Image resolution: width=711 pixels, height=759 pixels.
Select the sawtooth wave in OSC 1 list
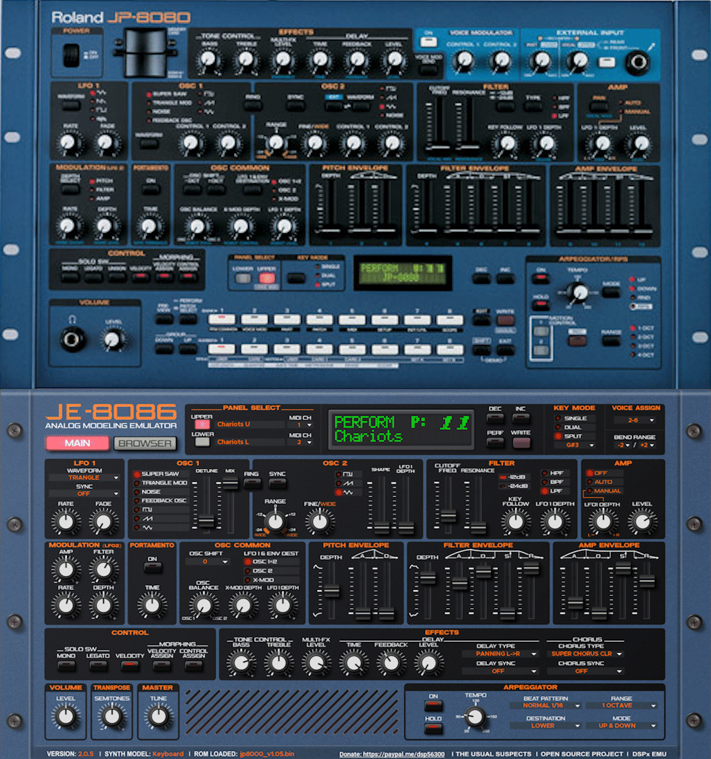coord(161,518)
